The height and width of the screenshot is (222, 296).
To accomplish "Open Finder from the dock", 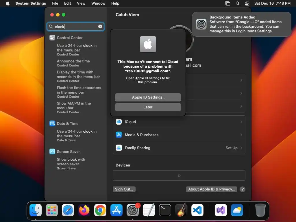I will pyautogui.click(x=36, y=210).
